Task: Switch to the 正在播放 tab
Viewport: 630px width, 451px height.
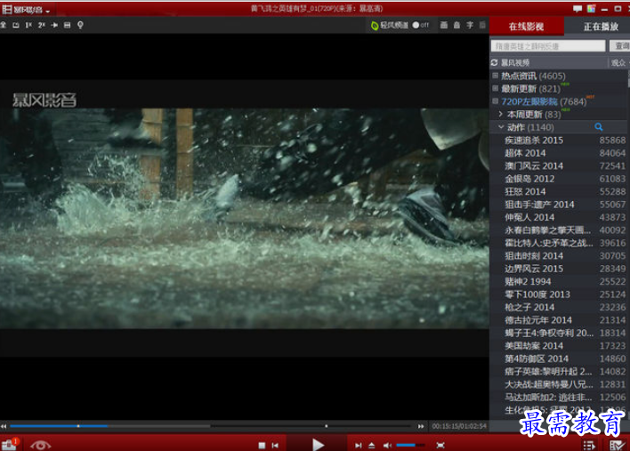Action: pyautogui.click(x=601, y=27)
